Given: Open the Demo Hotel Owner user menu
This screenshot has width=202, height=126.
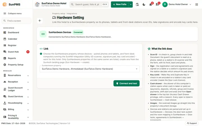Looking at the screenshot, I should tap(177, 4).
